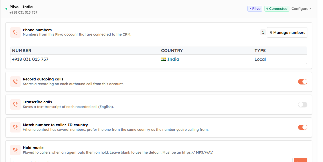Click the Hold music heading
The image size is (323, 162).
pyautogui.click(x=33, y=148)
